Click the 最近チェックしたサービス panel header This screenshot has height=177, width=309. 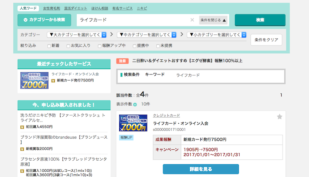click(64, 64)
